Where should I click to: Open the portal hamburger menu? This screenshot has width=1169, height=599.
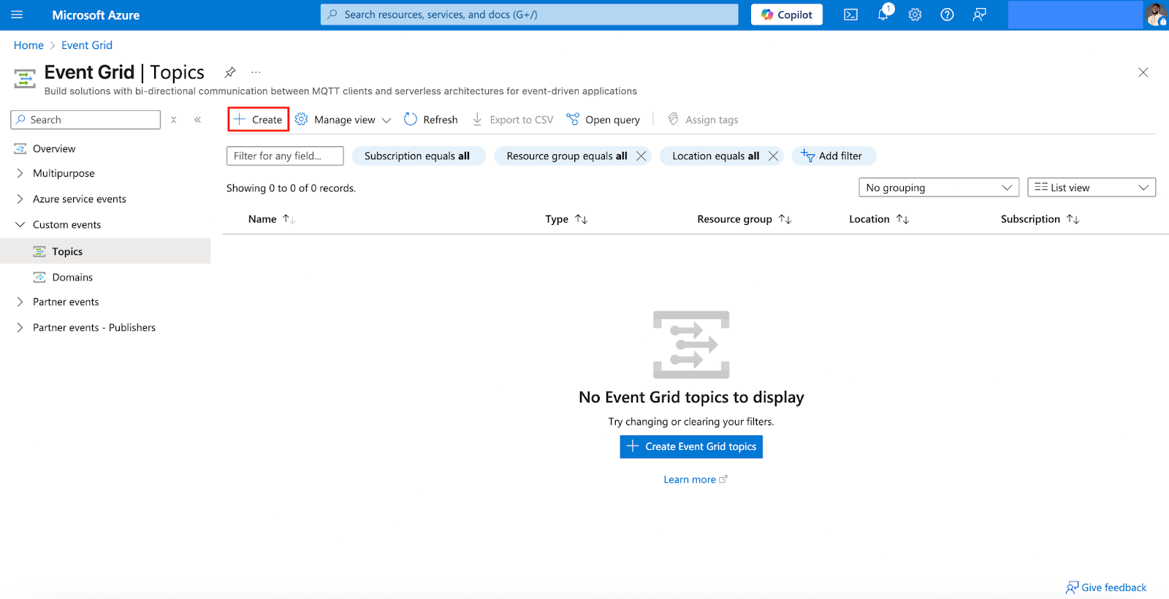pyautogui.click(x=18, y=15)
